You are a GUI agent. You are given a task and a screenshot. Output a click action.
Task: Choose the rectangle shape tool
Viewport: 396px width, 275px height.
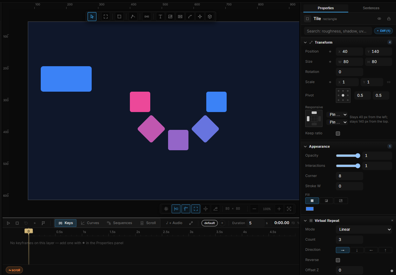tap(119, 17)
